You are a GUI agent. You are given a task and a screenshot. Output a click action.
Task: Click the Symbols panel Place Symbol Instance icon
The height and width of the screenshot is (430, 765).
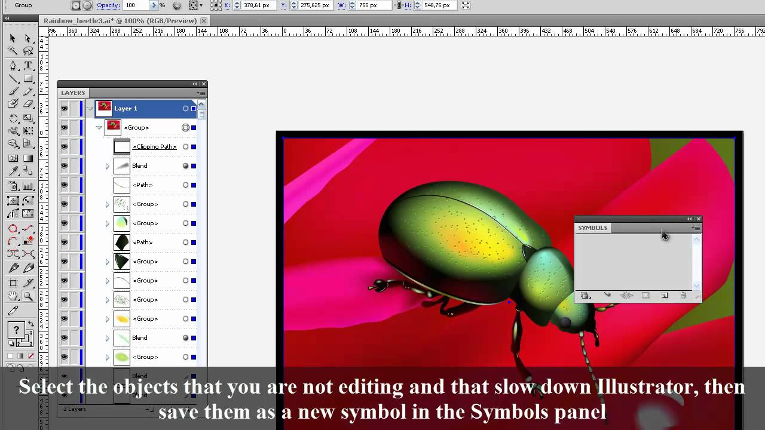click(607, 296)
